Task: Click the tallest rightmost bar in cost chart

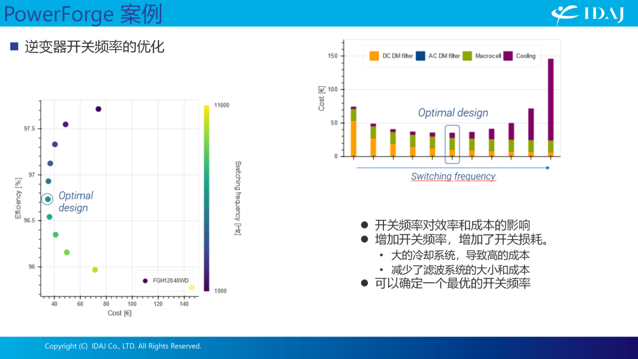Action: tap(551, 107)
